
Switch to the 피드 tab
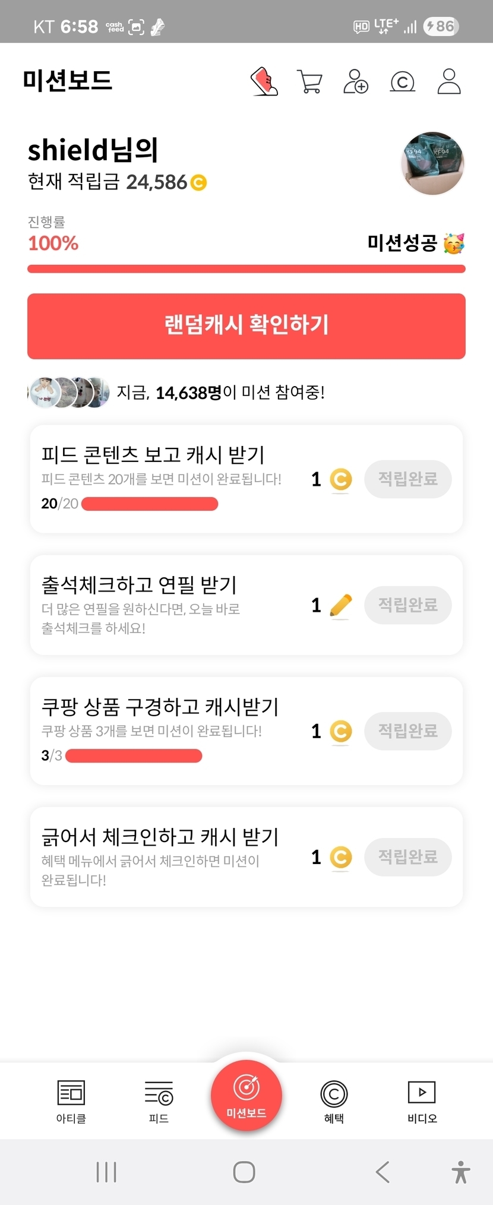tap(159, 1102)
